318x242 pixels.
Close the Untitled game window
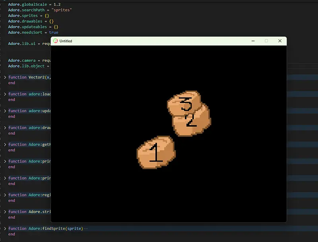point(280,41)
